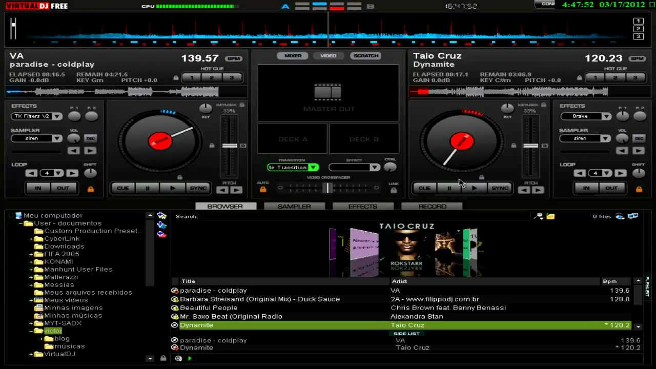Expand the blog folder
656x369 pixels.
point(41,339)
